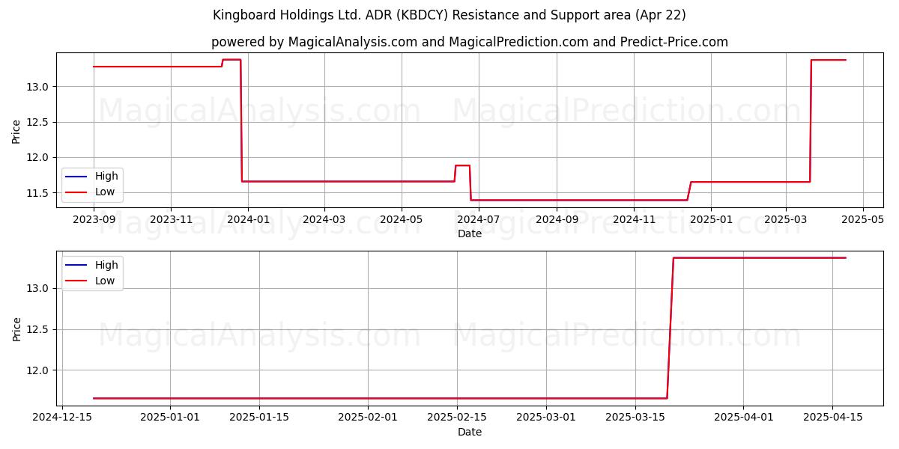The image size is (899, 449).
Task: Click the 11.5 price tick on top chart
Action: pos(39,193)
